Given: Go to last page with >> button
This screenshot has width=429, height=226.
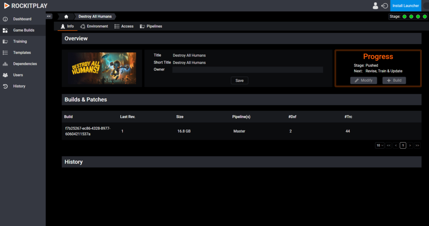Looking at the screenshot, I should point(417,145).
